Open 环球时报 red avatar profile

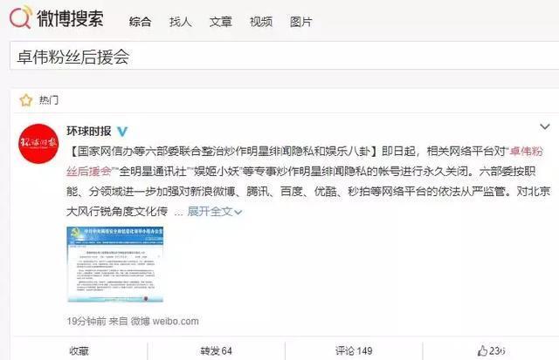(x=38, y=143)
